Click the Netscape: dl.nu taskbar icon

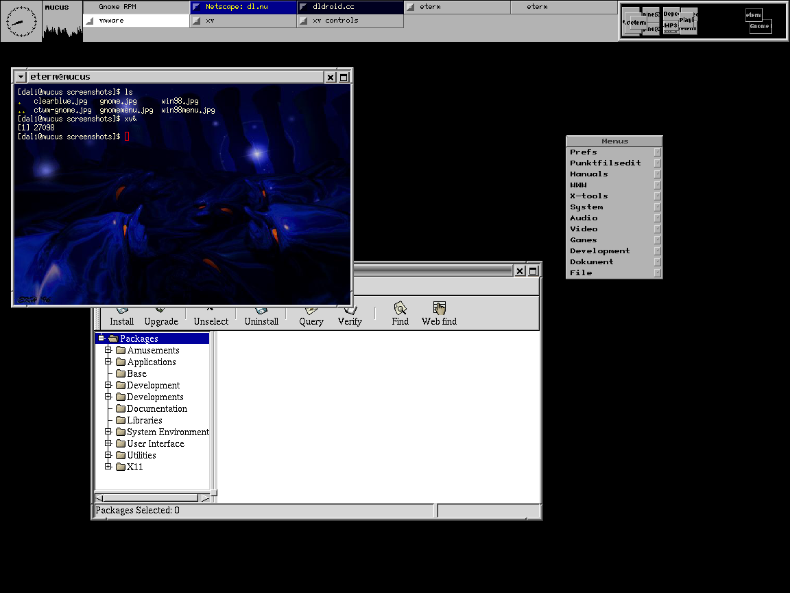(197, 7)
